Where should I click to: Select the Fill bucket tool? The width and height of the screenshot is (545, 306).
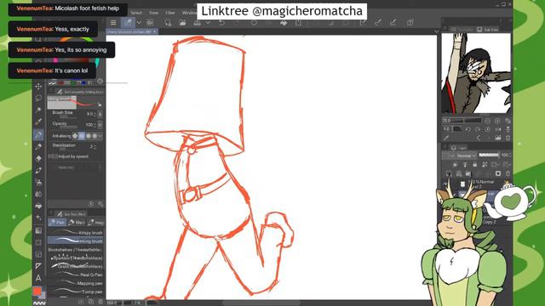38,206
